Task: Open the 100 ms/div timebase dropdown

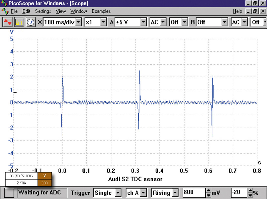Action: tap(78, 22)
